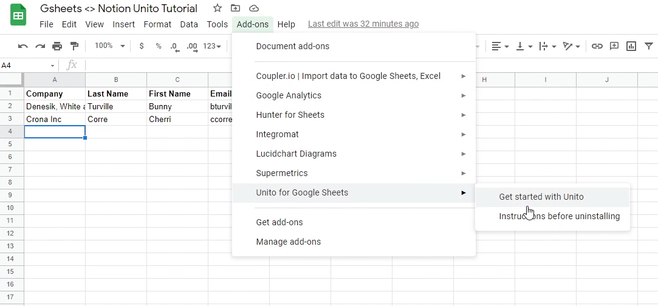The width and height of the screenshot is (658, 306).
Task: Click the Redo toolbar icon
Action: point(40,46)
